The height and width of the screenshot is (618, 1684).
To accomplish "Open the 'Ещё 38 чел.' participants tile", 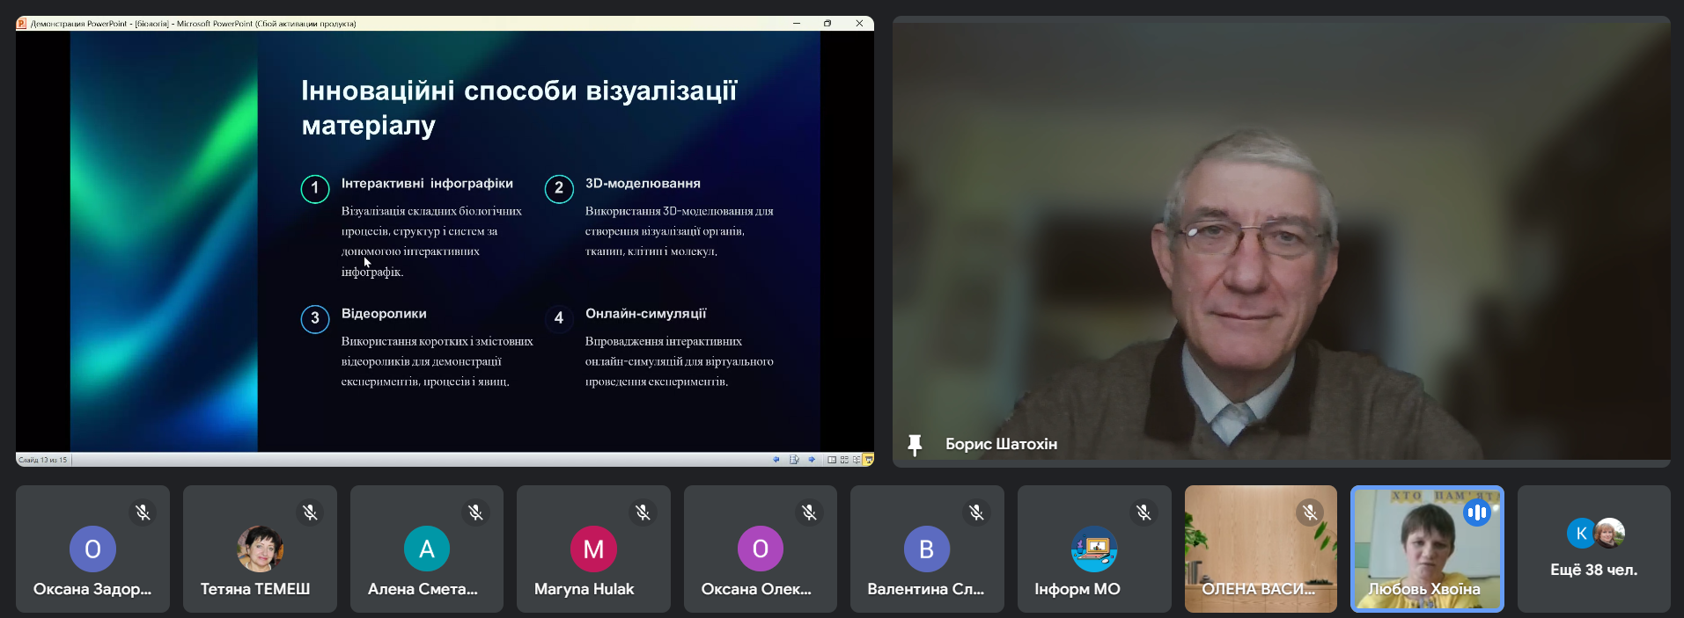I will coord(1593,549).
